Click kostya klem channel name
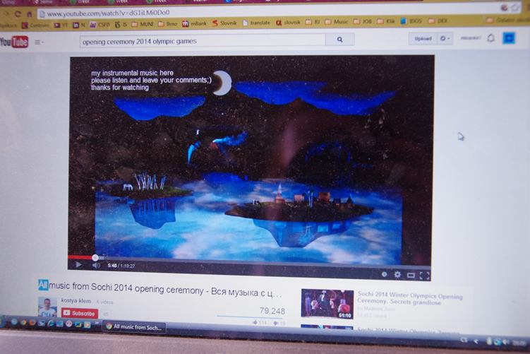Viewport: 530px width, 354px height. point(76,300)
